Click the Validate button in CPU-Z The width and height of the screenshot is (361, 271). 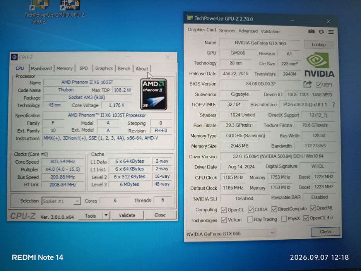tap(127, 215)
